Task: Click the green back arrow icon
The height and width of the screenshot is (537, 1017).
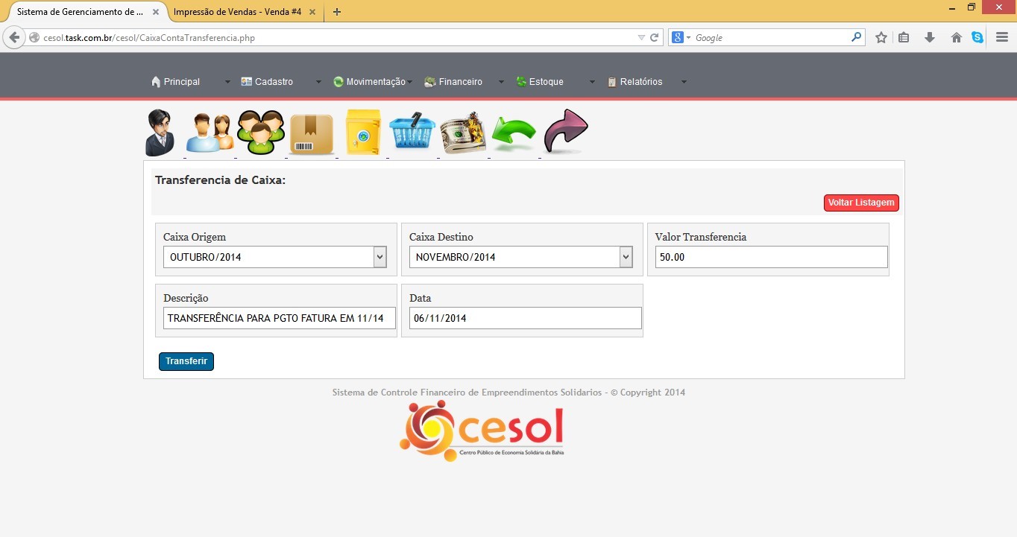Action: coord(514,134)
